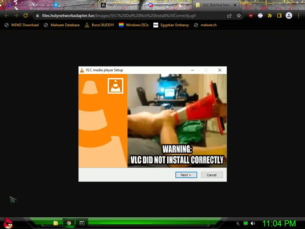Close the VLC Did Not Install tab
305x229 pixels.
(235, 5)
